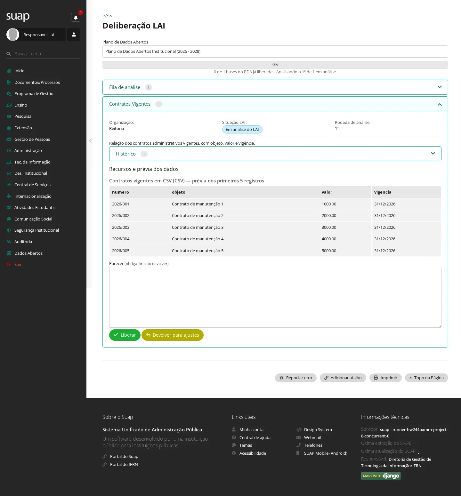Click the Ensino sidebar icon
The image size is (461, 496).
[x=9, y=105]
